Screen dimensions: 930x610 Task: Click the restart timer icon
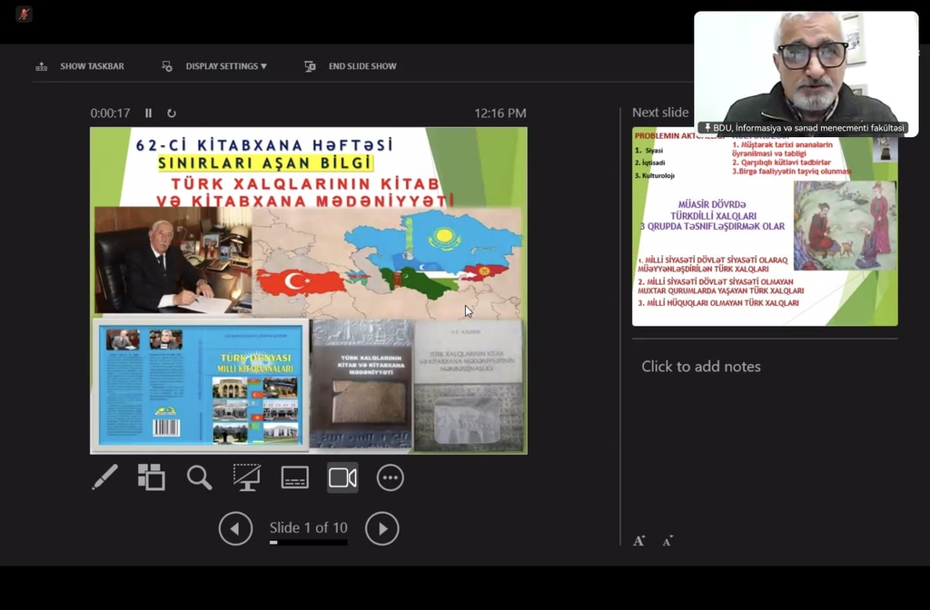point(172,113)
